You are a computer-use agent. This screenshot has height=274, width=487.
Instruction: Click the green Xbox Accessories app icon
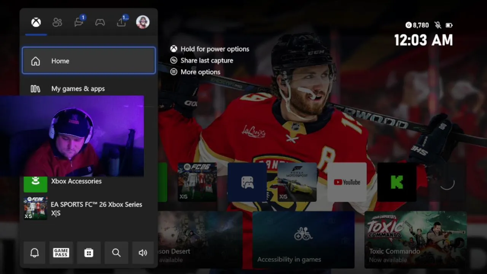35,184
